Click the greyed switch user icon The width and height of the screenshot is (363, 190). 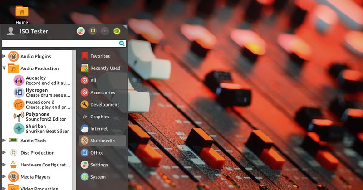tap(105, 31)
